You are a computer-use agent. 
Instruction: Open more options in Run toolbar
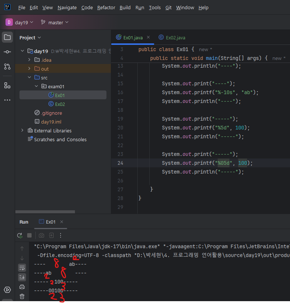(61, 235)
